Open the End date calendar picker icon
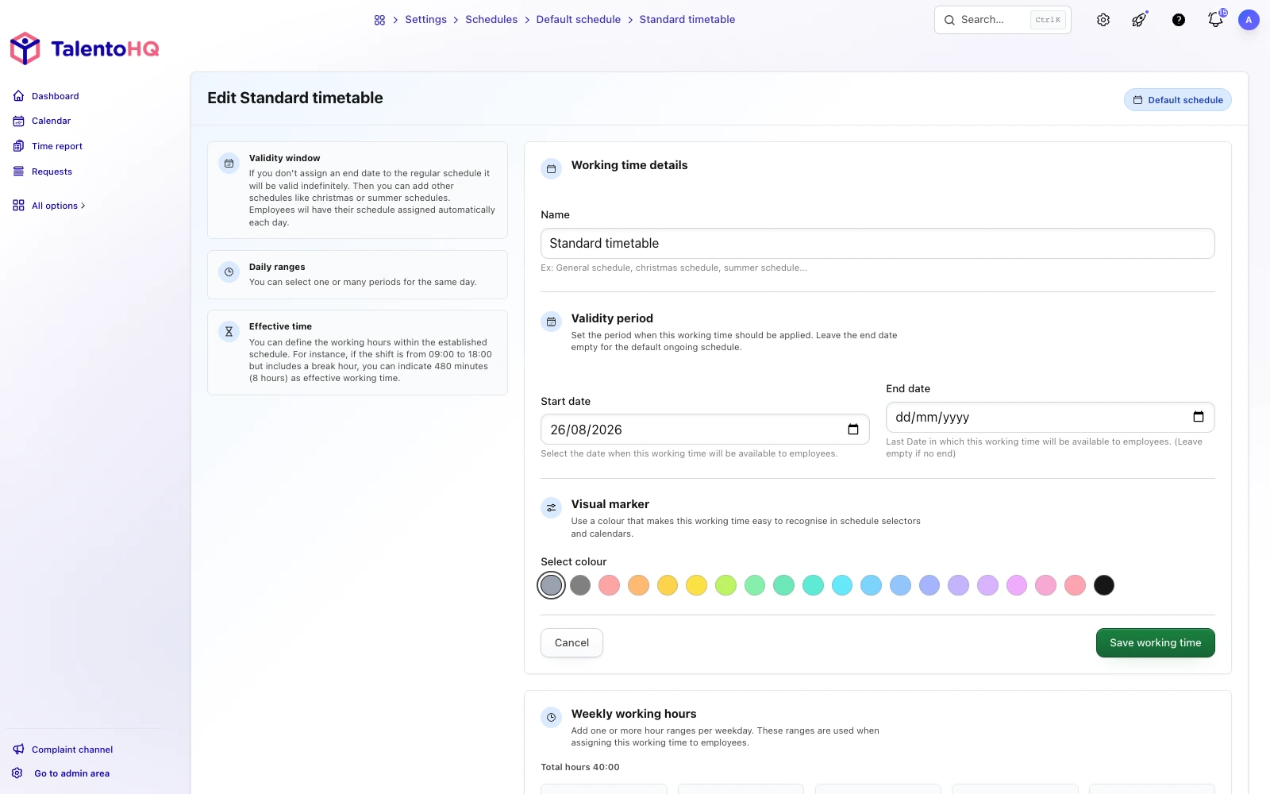The height and width of the screenshot is (794, 1270). (1199, 417)
